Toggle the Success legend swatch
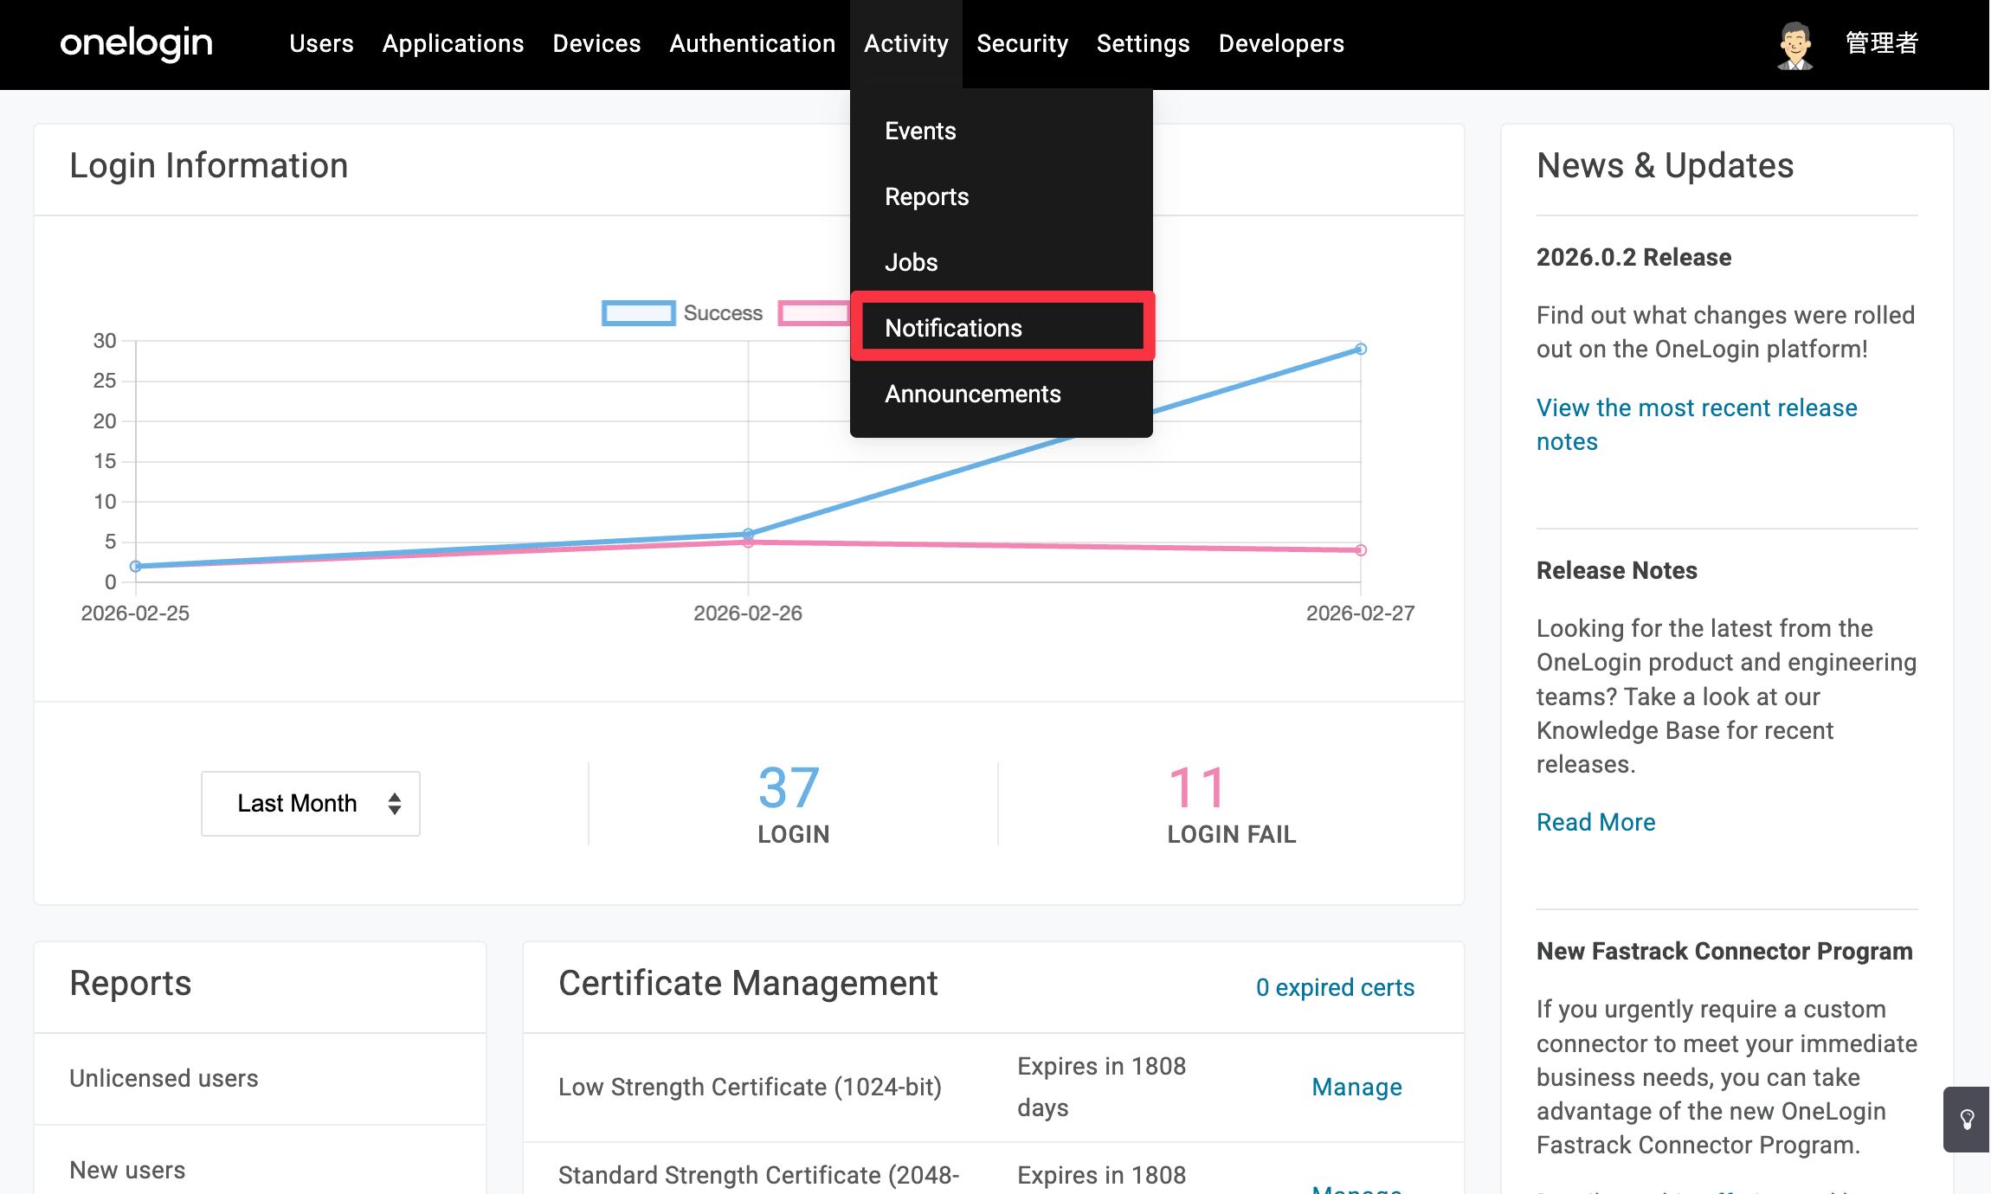Image resolution: width=1991 pixels, height=1194 pixels. 639,313
